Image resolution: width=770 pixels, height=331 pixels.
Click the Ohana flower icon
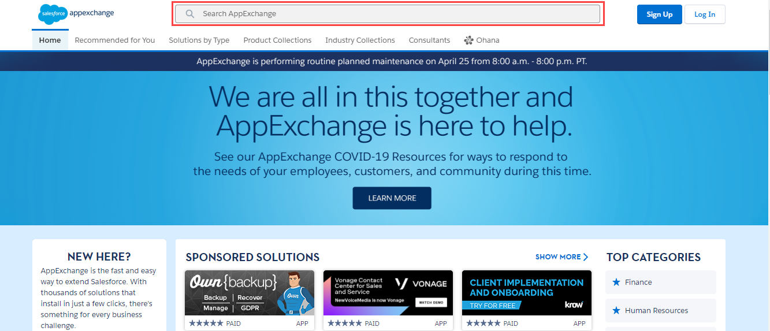[x=468, y=40]
